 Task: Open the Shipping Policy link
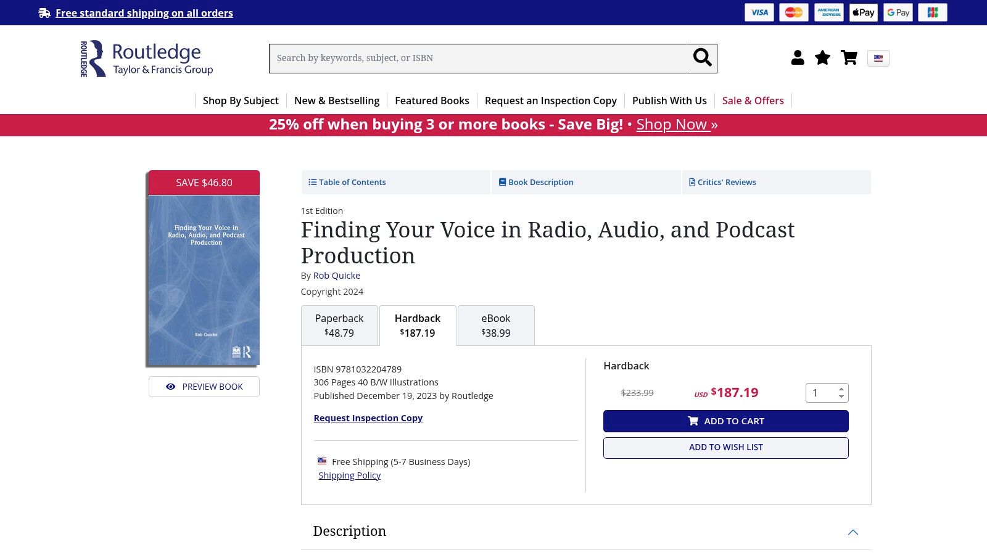(350, 475)
